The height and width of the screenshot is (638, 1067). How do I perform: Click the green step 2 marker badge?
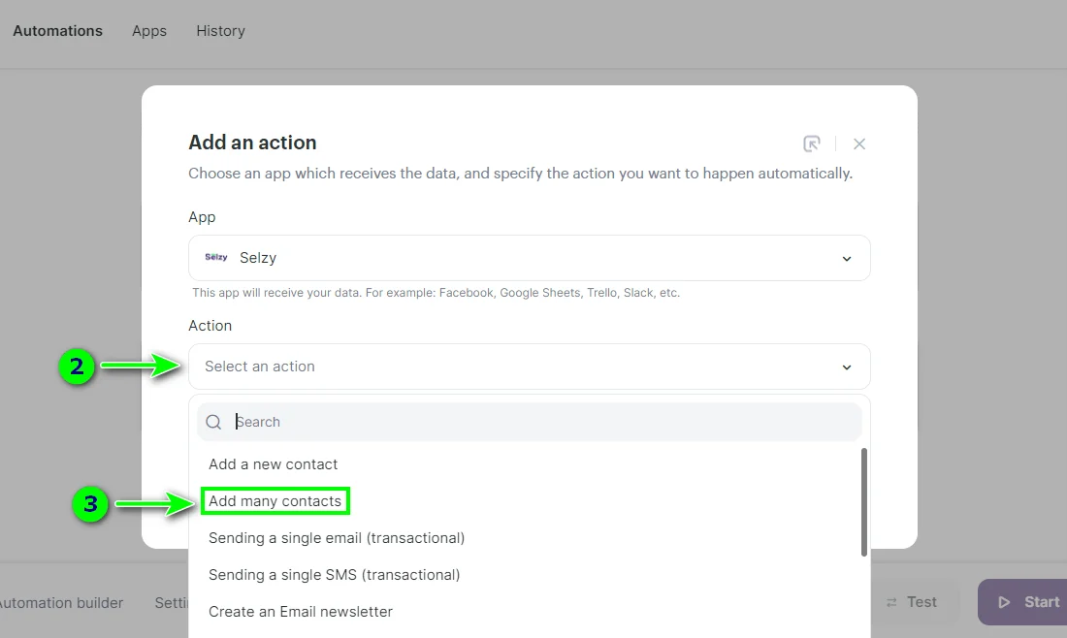click(78, 367)
